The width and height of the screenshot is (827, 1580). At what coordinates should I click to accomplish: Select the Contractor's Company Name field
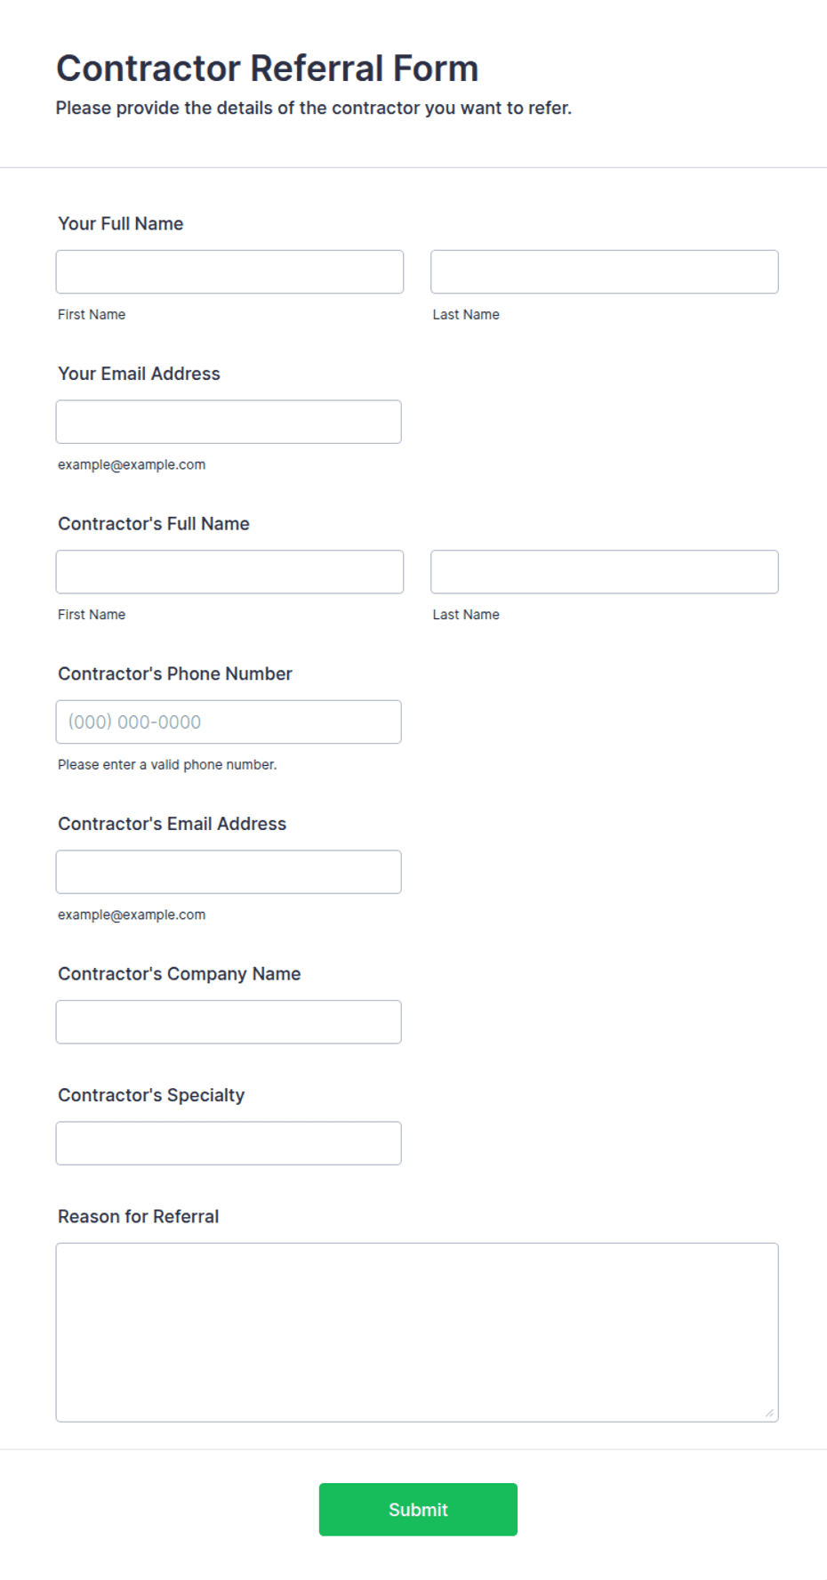229,1022
